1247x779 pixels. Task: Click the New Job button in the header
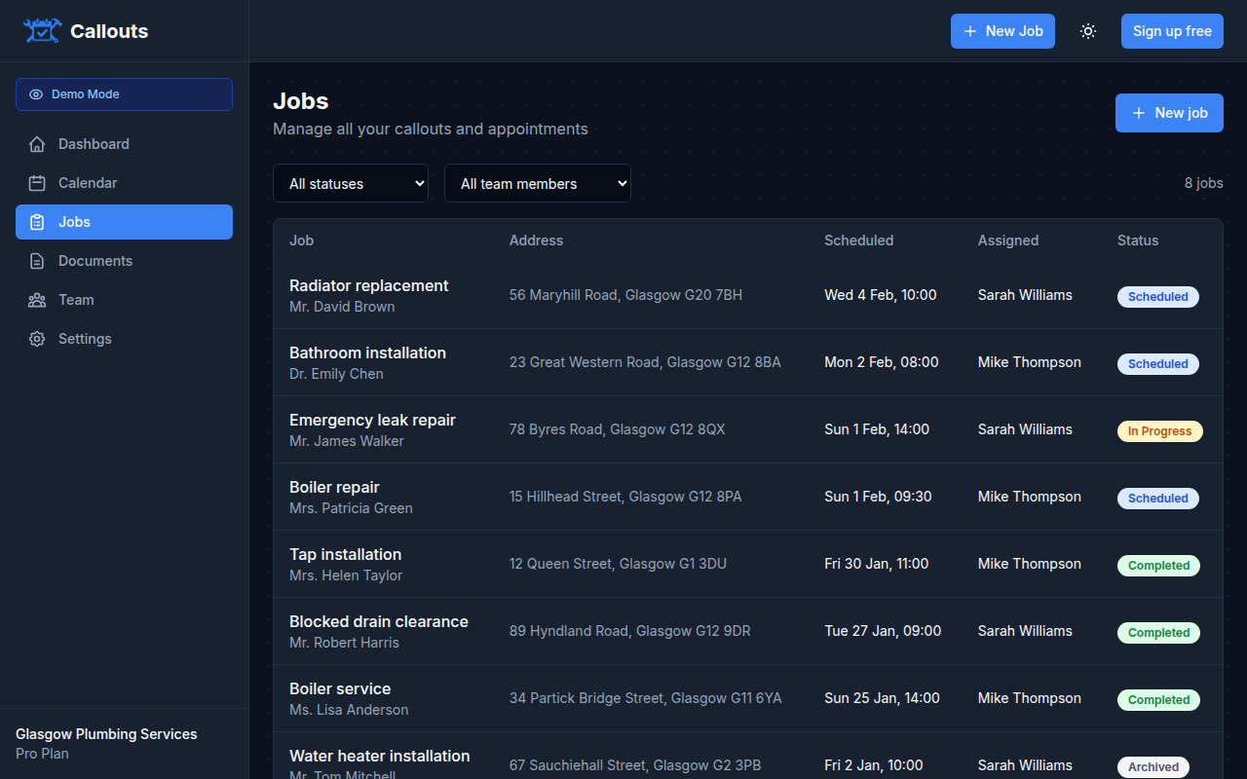(x=1002, y=30)
